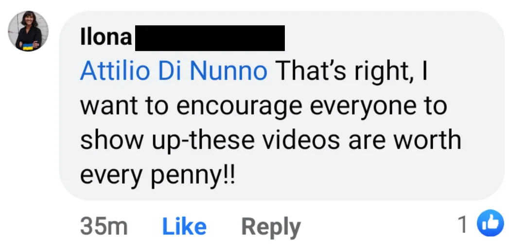The width and height of the screenshot is (525, 244).
Task: Reply to Ilona's comment
Action: pos(271,228)
